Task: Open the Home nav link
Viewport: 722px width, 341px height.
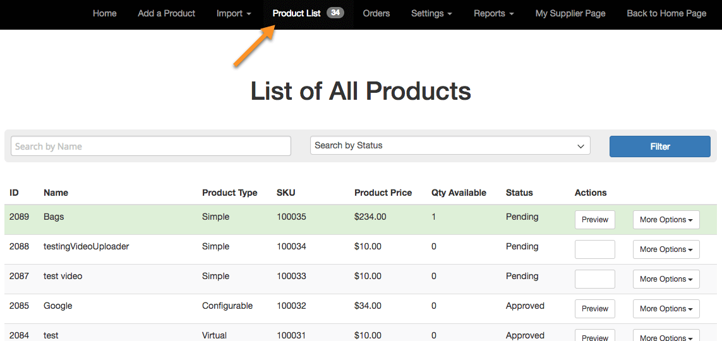Action: pos(104,13)
